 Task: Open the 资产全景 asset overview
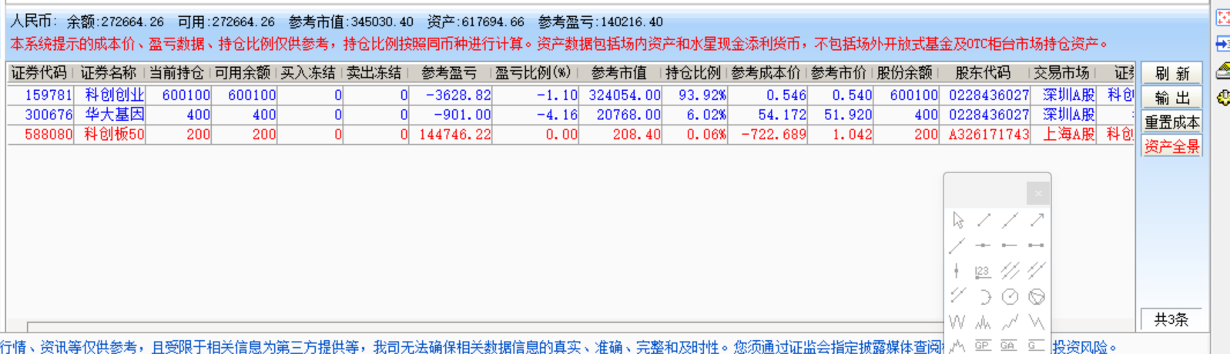[x=1171, y=145]
